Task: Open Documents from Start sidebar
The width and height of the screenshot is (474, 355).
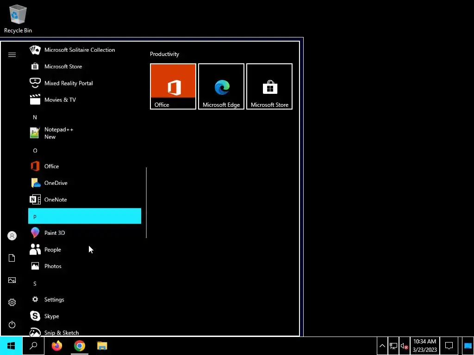Action: click(12, 258)
